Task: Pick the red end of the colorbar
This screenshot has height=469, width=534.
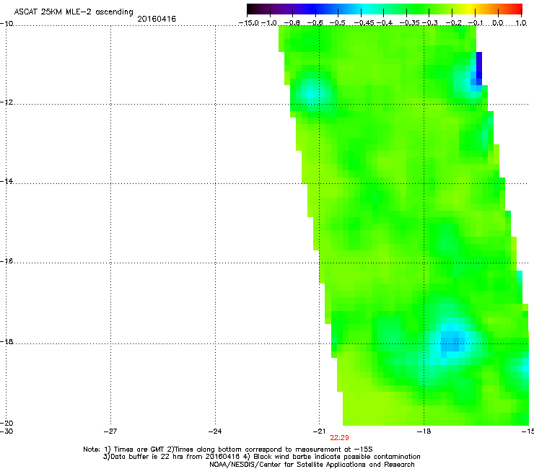Action: tap(515, 9)
